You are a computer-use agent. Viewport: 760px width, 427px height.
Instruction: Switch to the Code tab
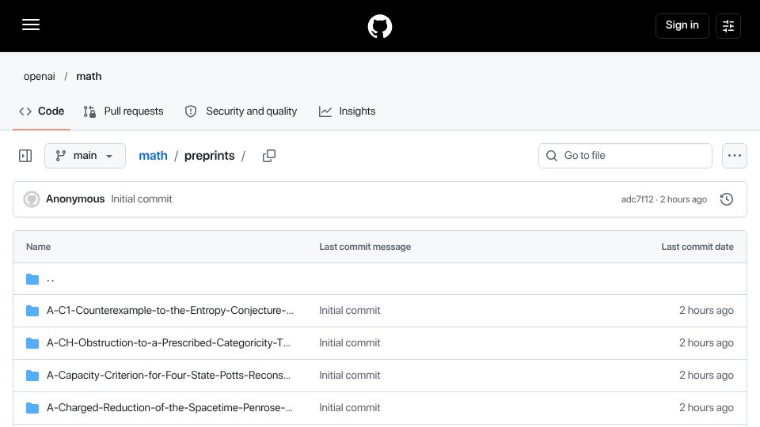42,111
